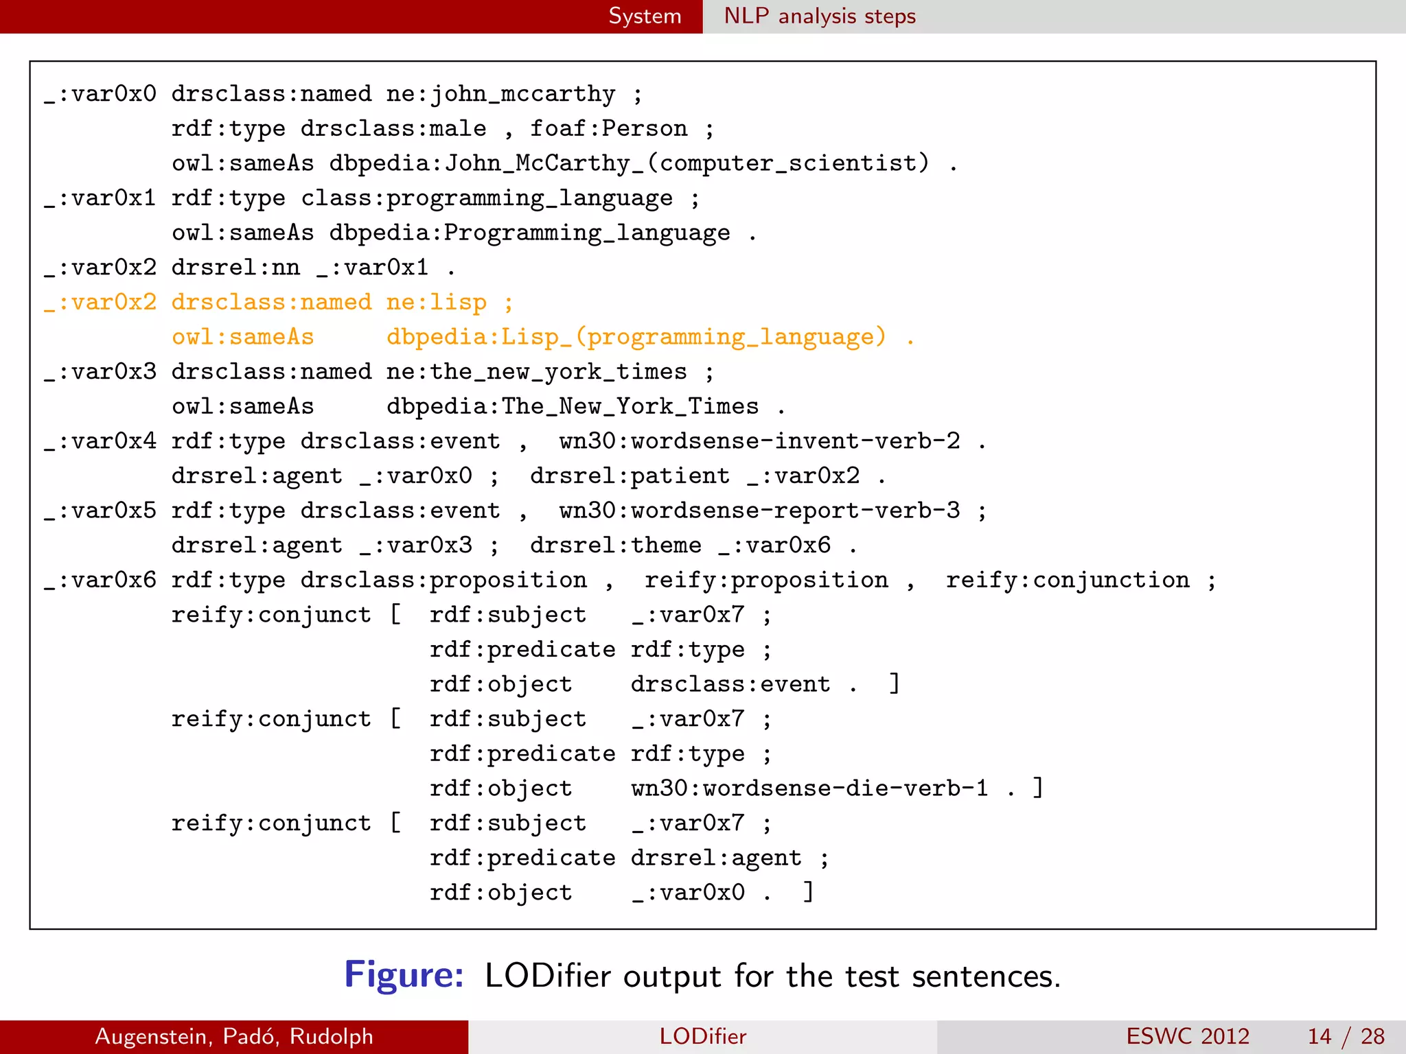Select wn30:wordsense-die-verb-1
The width and height of the screenshot is (1406, 1054).
click(810, 788)
